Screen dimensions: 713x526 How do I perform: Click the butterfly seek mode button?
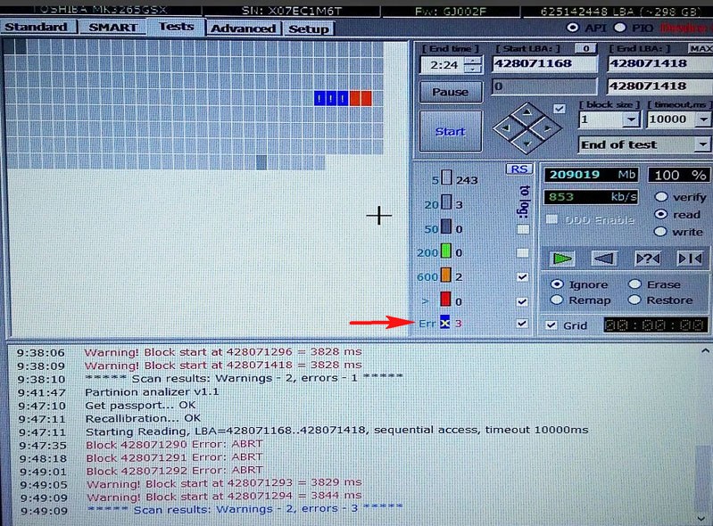point(689,259)
